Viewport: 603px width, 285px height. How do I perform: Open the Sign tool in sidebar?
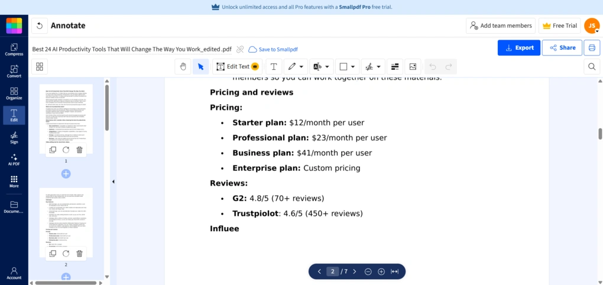(x=14, y=137)
